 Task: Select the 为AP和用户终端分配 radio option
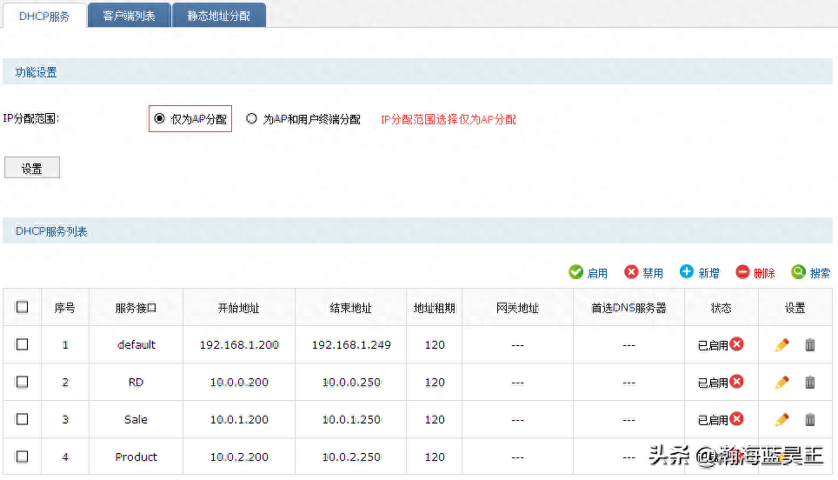coord(252,119)
